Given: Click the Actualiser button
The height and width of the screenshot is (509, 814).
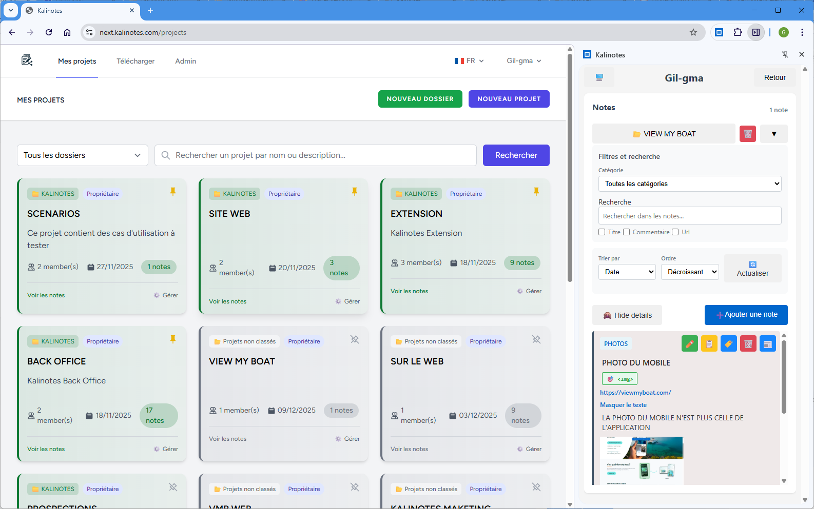Looking at the screenshot, I should pyautogui.click(x=753, y=268).
